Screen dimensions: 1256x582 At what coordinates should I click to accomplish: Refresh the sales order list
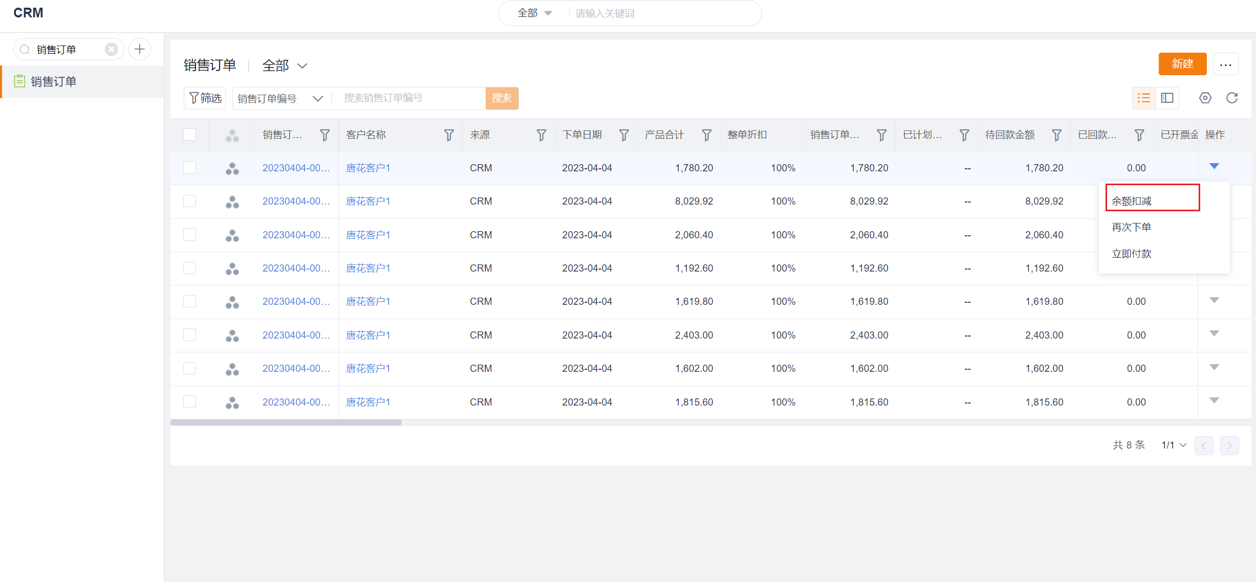[x=1232, y=98]
